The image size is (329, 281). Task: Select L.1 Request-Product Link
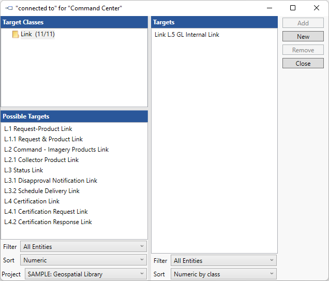[38, 129]
